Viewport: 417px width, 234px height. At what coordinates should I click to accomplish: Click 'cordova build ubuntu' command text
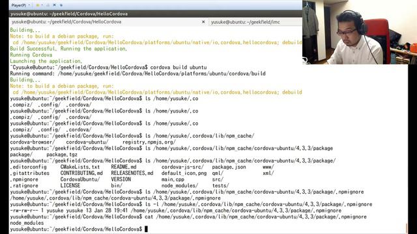[179, 68]
